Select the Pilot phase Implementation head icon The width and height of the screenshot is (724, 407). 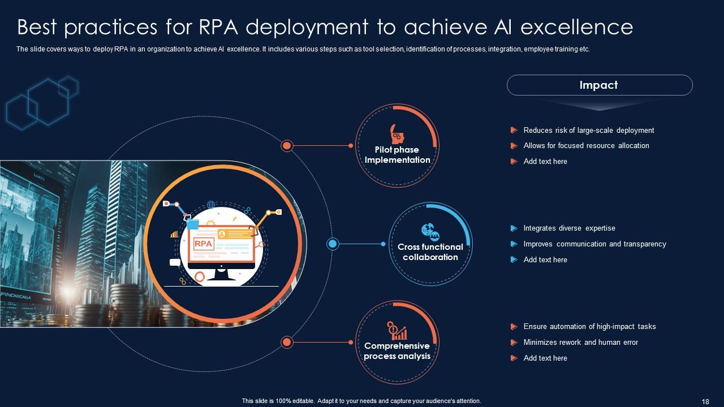(396, 133)
